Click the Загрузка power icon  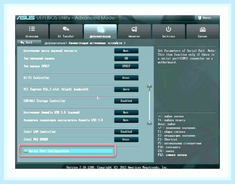pos(168,29)
